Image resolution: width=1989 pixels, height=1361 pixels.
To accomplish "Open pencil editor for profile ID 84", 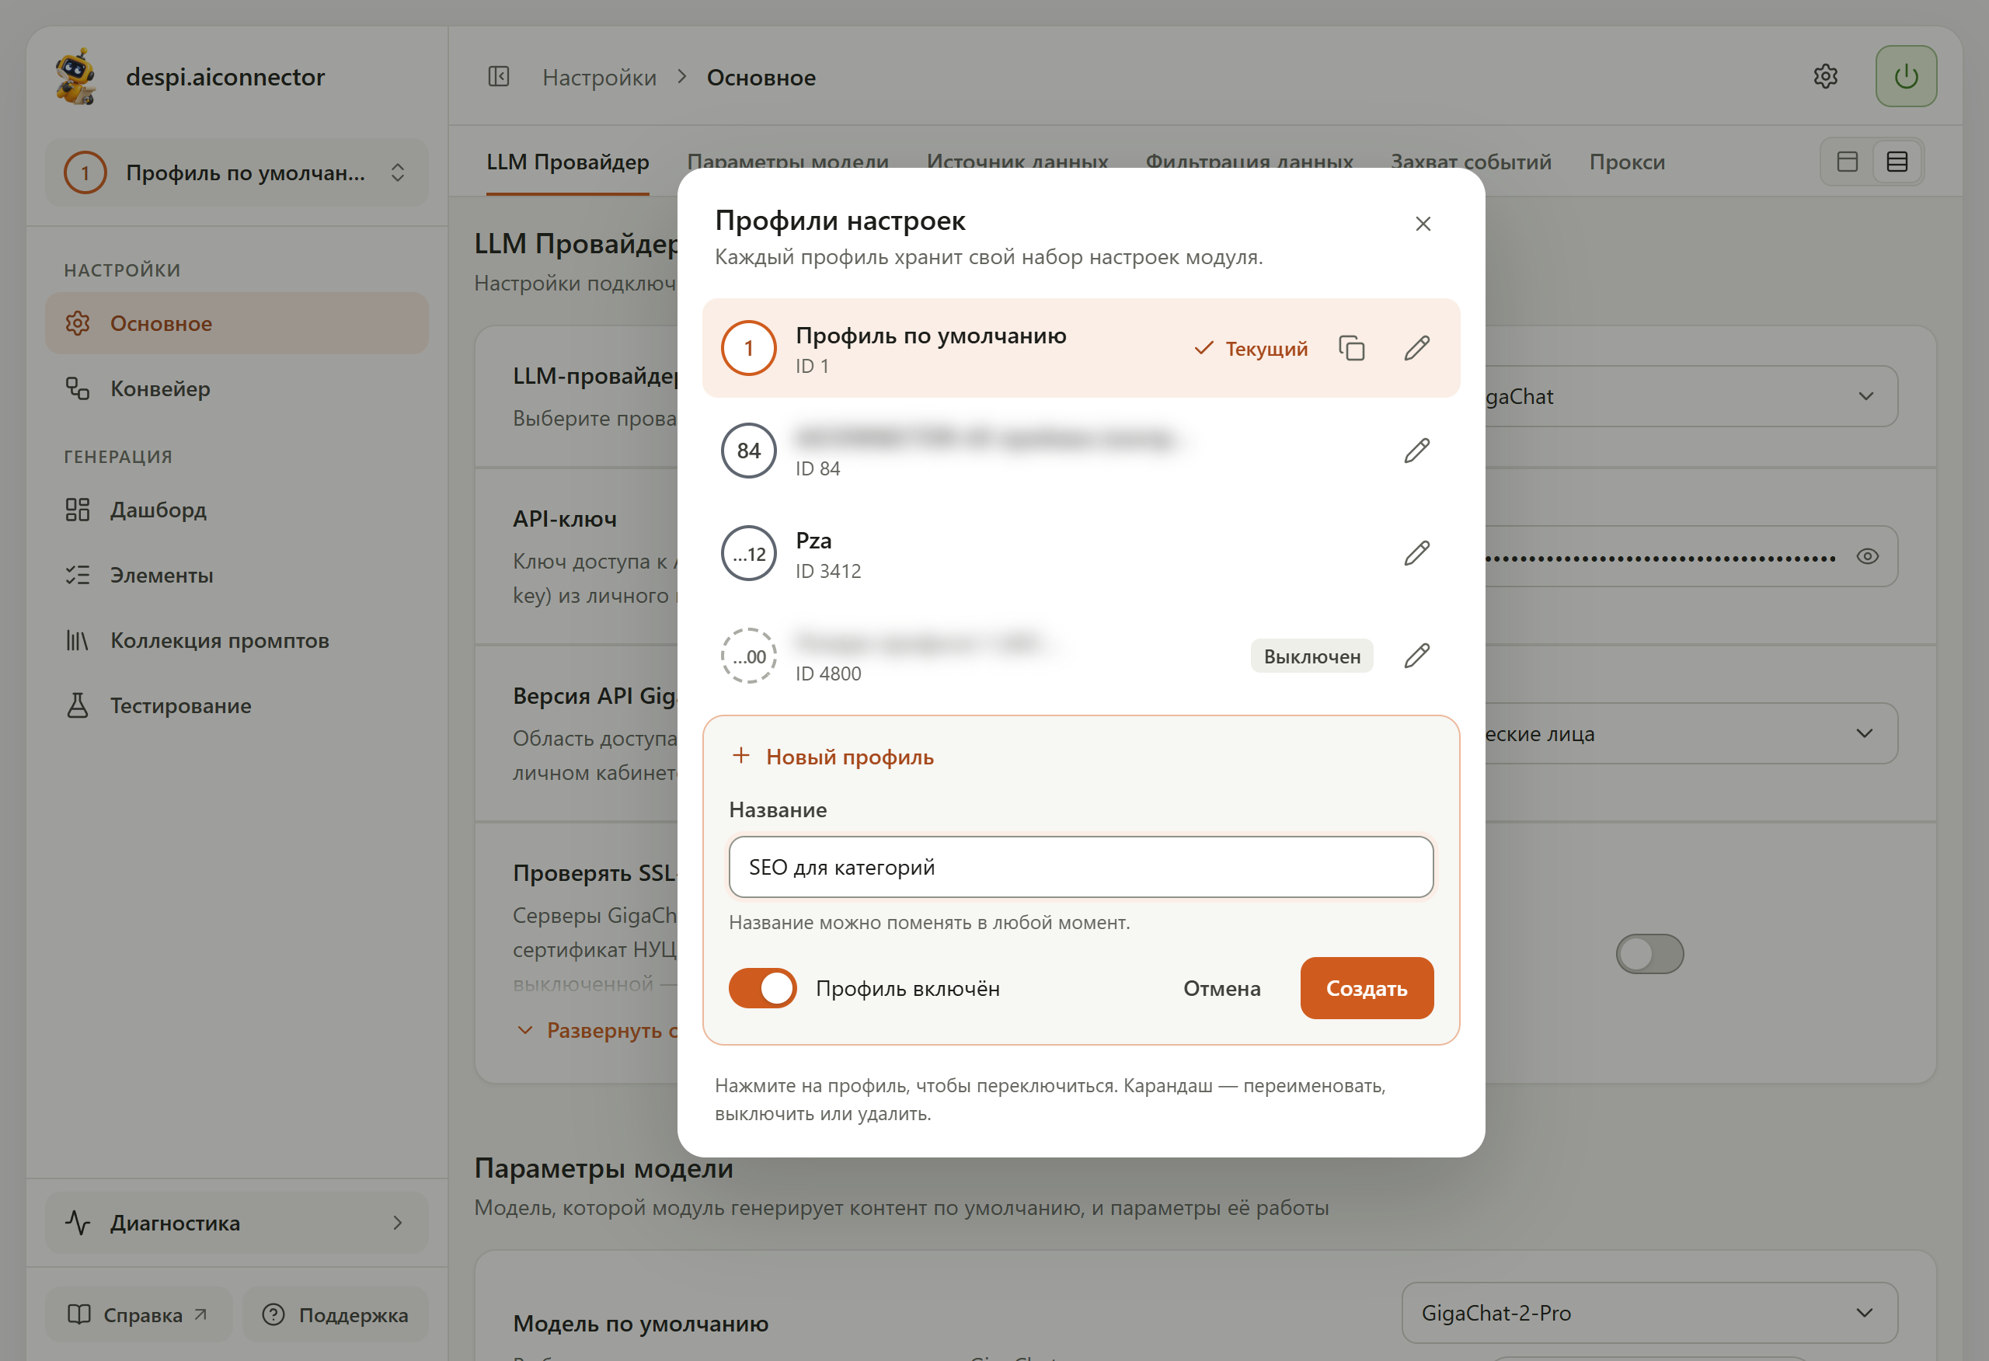I will pyautogui.click(x=1417, y=451).
